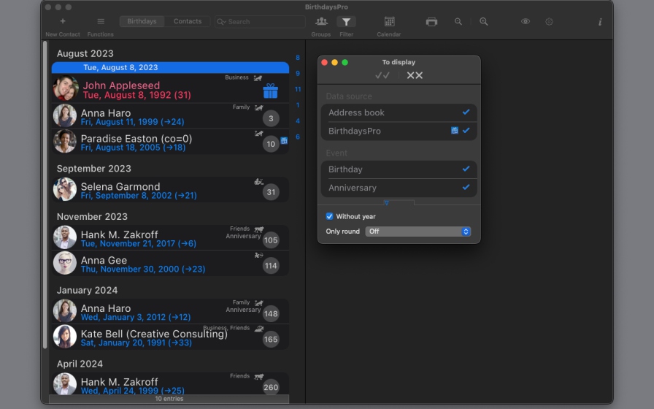Click the printer icon in toolbar
This screenshot has height=409, width=654.
431,22
